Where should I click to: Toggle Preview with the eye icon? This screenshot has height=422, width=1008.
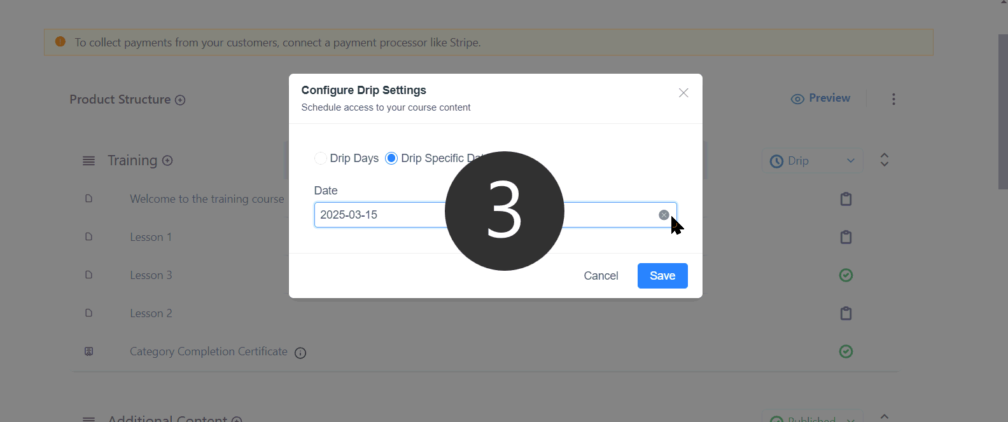(x=820, y=99)
